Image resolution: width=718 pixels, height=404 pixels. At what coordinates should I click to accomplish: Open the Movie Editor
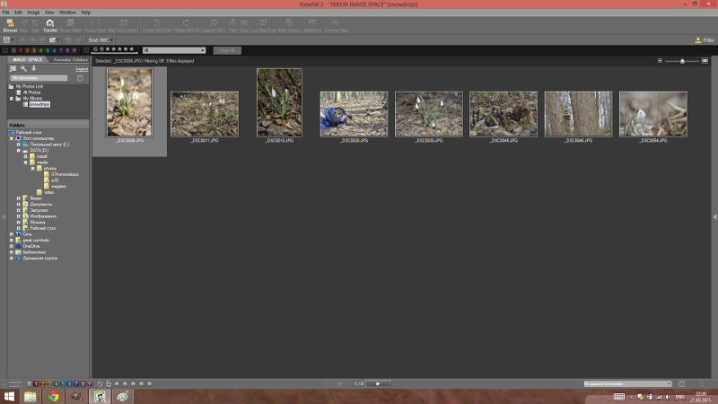pos(71,26)
